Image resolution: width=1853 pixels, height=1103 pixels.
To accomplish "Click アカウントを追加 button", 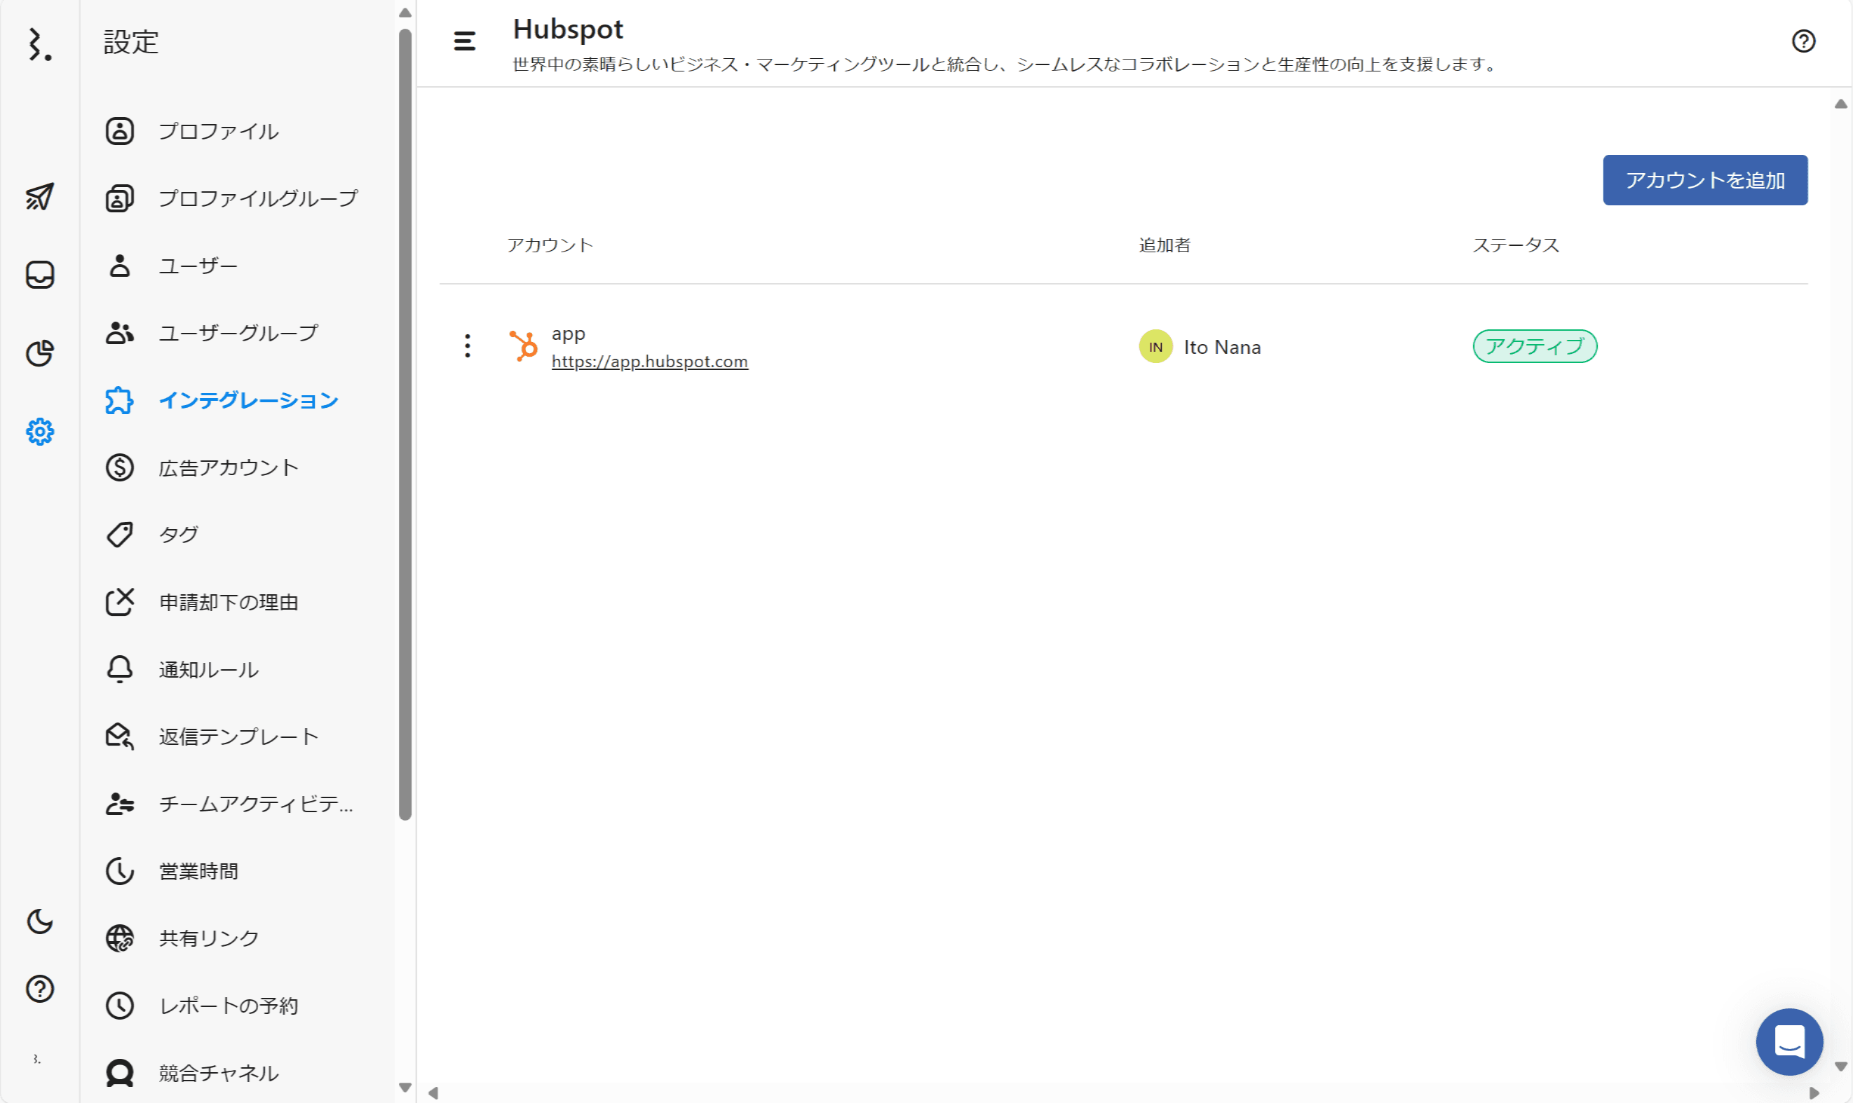I will coord(1704,180).
